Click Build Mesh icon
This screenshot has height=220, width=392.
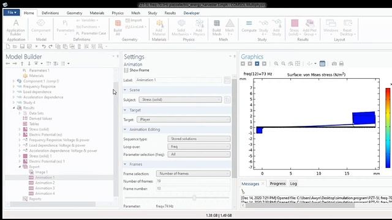click(216, 28)
